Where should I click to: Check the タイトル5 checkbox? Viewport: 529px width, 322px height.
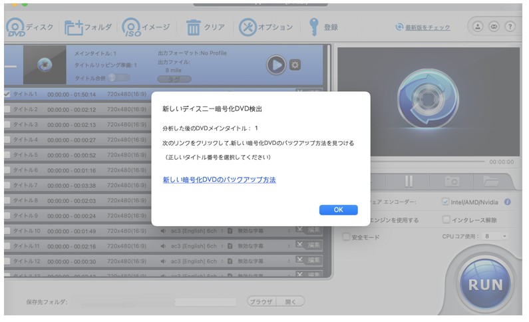pos(7,155)
